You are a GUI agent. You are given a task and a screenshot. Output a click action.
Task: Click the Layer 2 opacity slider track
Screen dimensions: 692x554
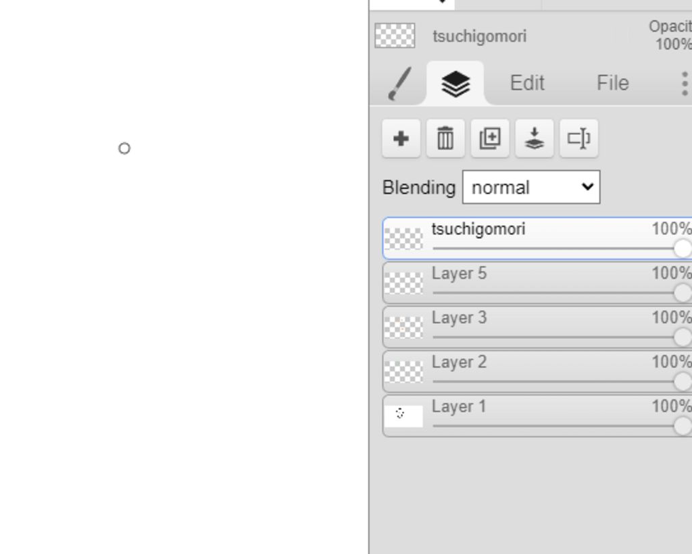point(556,381)
